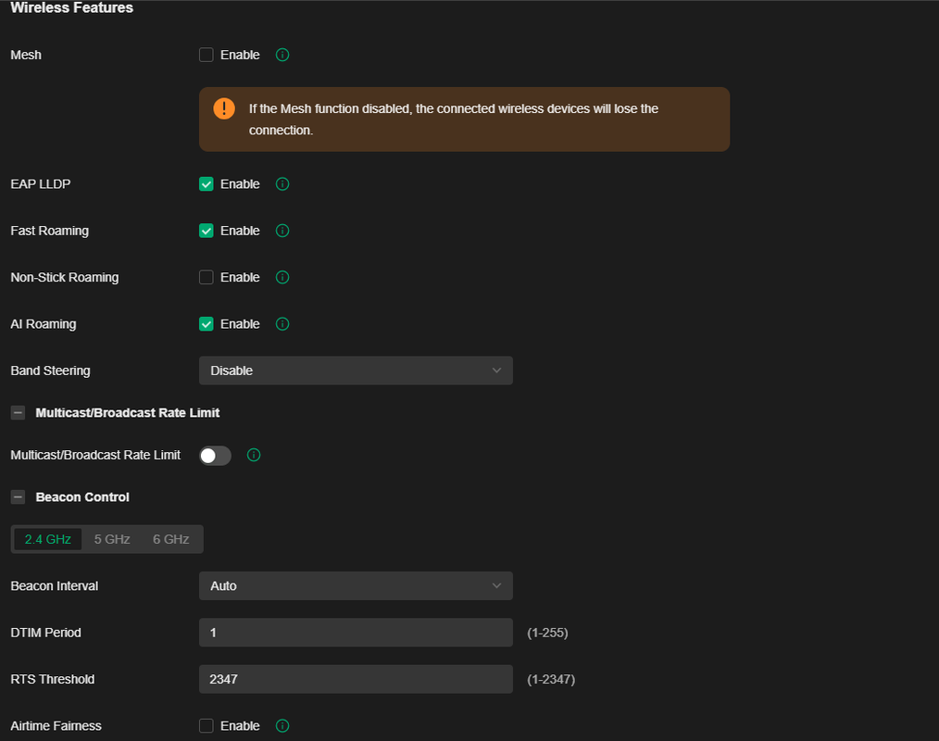
Task: Focus the RTS Threshold field
Action: click(x=356, y=679)
